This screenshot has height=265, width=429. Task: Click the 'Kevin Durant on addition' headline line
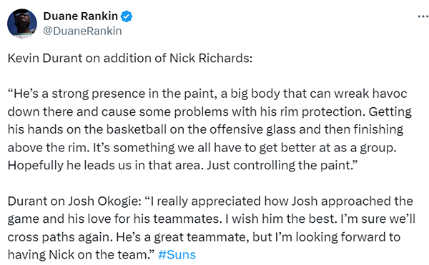point(130,58)
